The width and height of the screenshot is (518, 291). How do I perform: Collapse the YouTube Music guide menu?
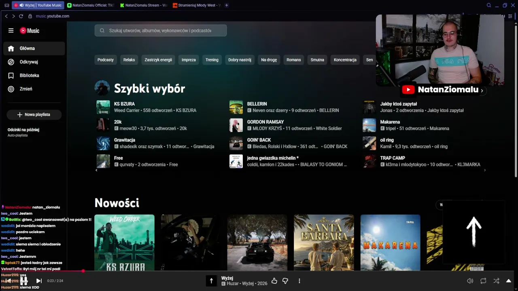11,31
